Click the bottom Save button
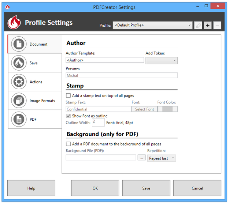Image resolution: width=229 pixels, height=203 pixels. click(x=146, y=188)
